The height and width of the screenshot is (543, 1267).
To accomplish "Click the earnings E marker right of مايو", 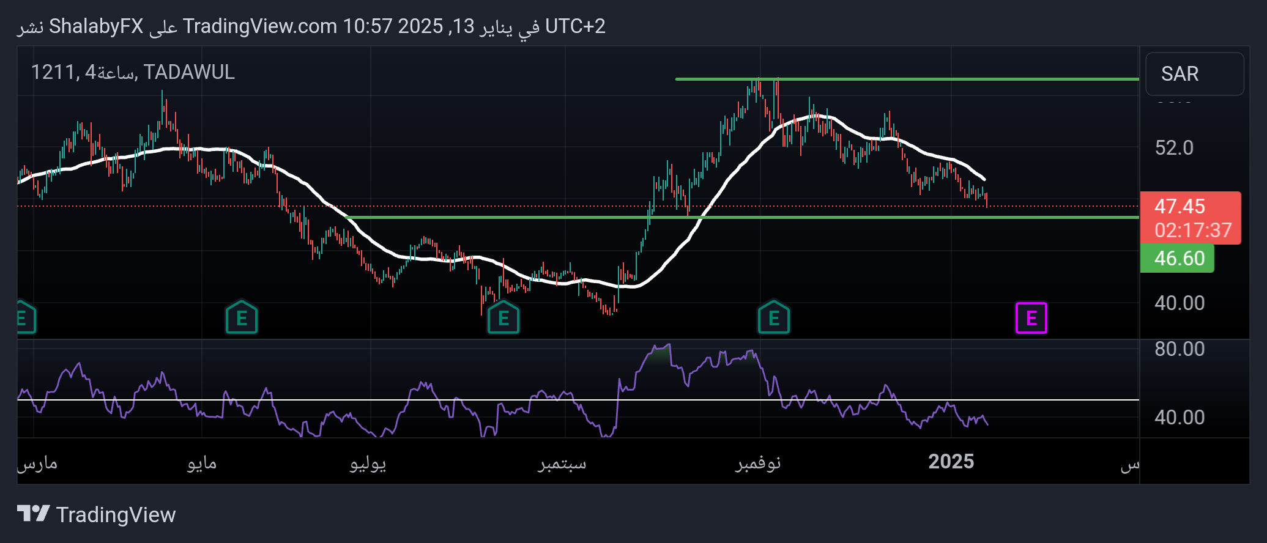I will [x=242, y=318].
